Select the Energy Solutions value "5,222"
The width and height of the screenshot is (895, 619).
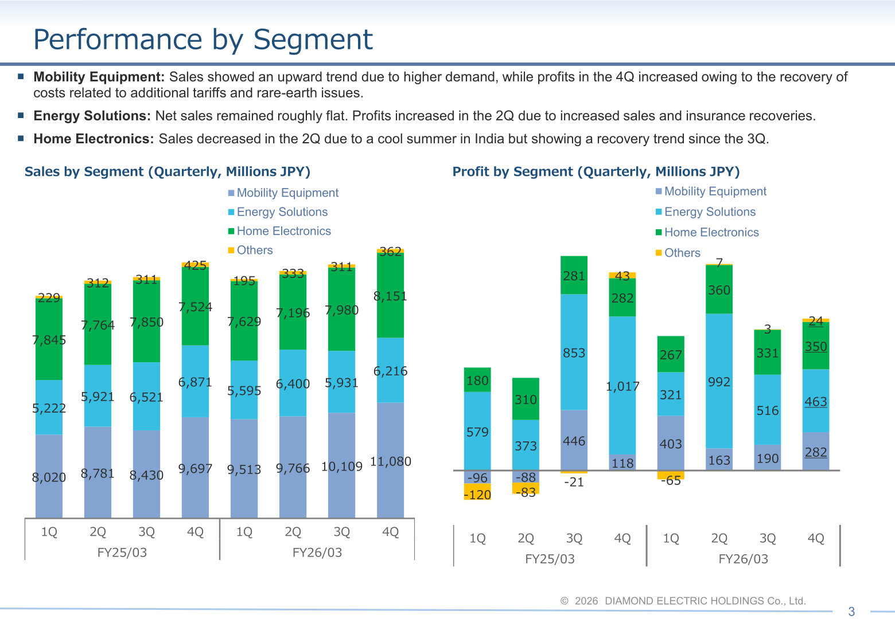pyautogui.click(x=49, y=408)
